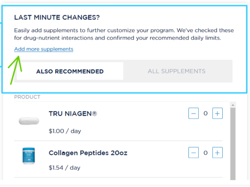Image resolution: width=250 pixels, height=187 pixels.
Task: Click the TRU NIAGEN capsule image
Action: click(x=29, y=121)
